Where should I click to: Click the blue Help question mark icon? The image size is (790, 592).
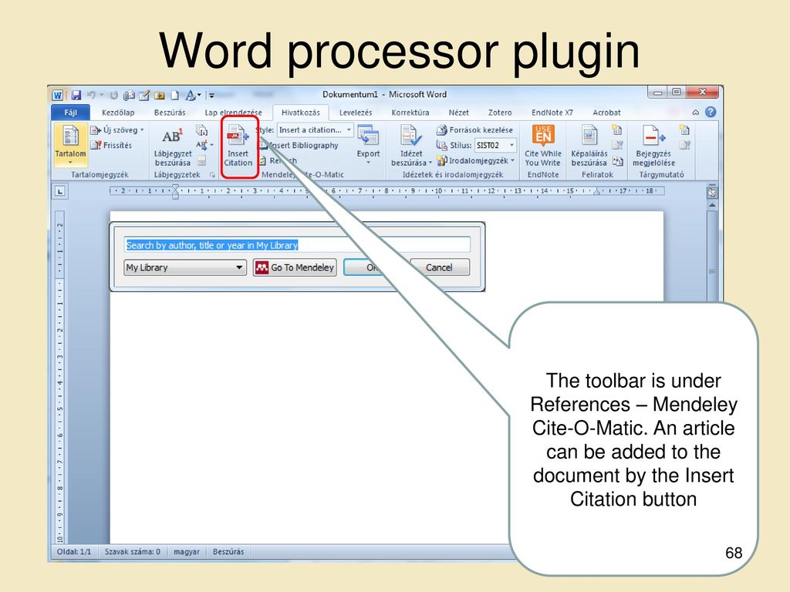(x=711, y=113)
